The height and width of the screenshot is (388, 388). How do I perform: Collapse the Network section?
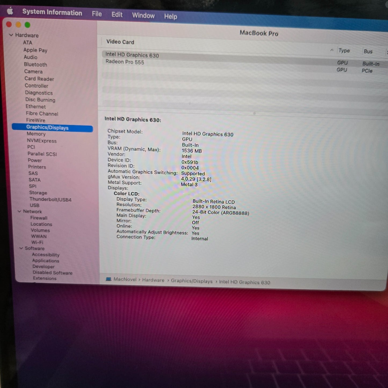click(19, 211)
